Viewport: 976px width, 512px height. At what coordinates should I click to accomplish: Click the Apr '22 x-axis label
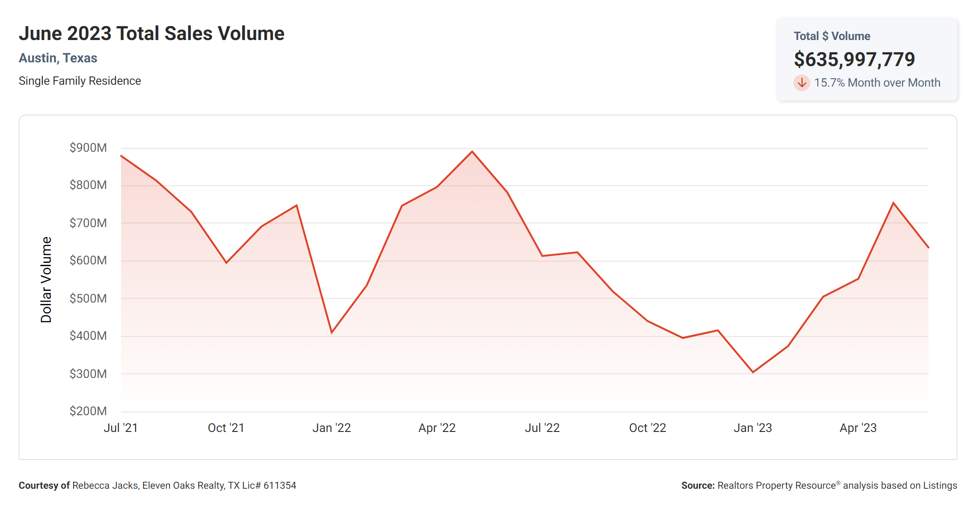[437, 428]
